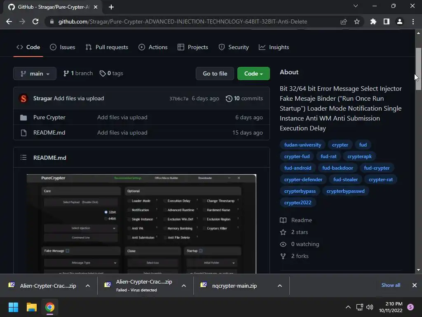View the Security tab
Viewport: 422px width, 317px height.
[x=234, y=47]
